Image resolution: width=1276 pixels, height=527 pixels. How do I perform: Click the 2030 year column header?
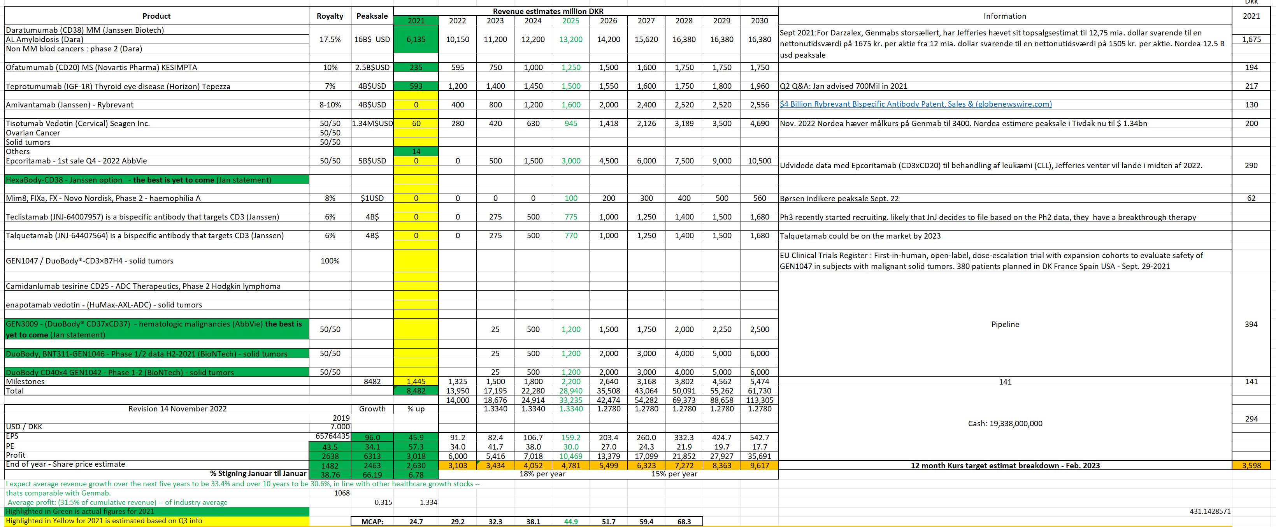tap(759, 21)
